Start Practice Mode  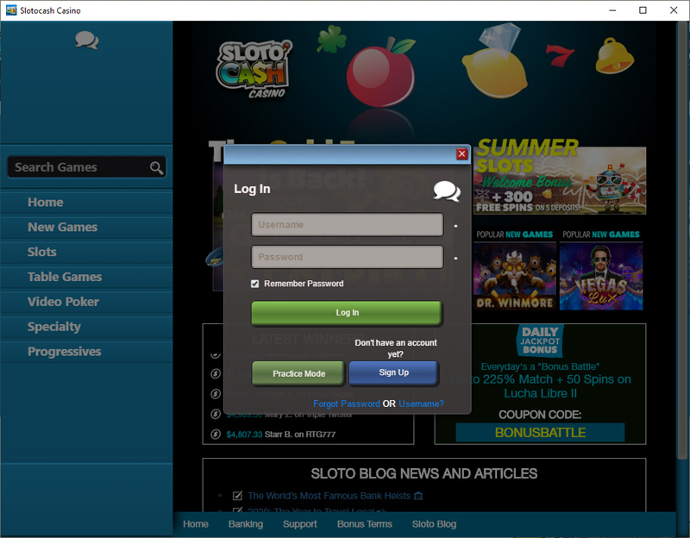(x=298, y=373)
